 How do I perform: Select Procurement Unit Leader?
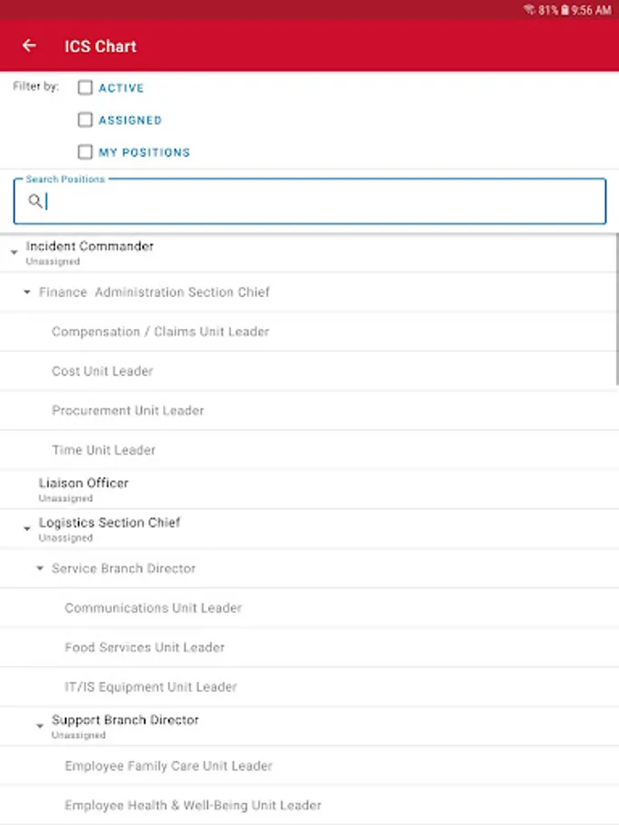point(127,411)
